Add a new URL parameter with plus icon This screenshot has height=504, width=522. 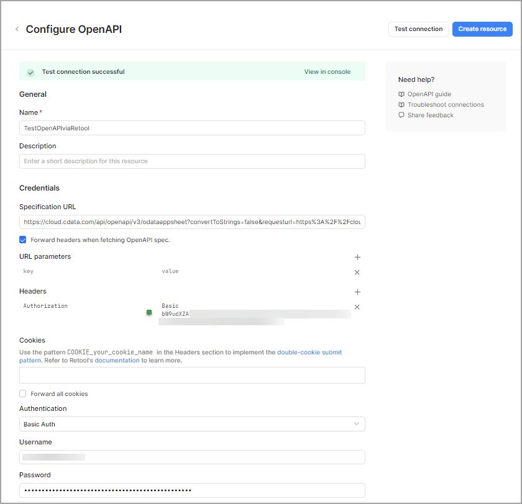pyautogui.click(x=357, y=257)
